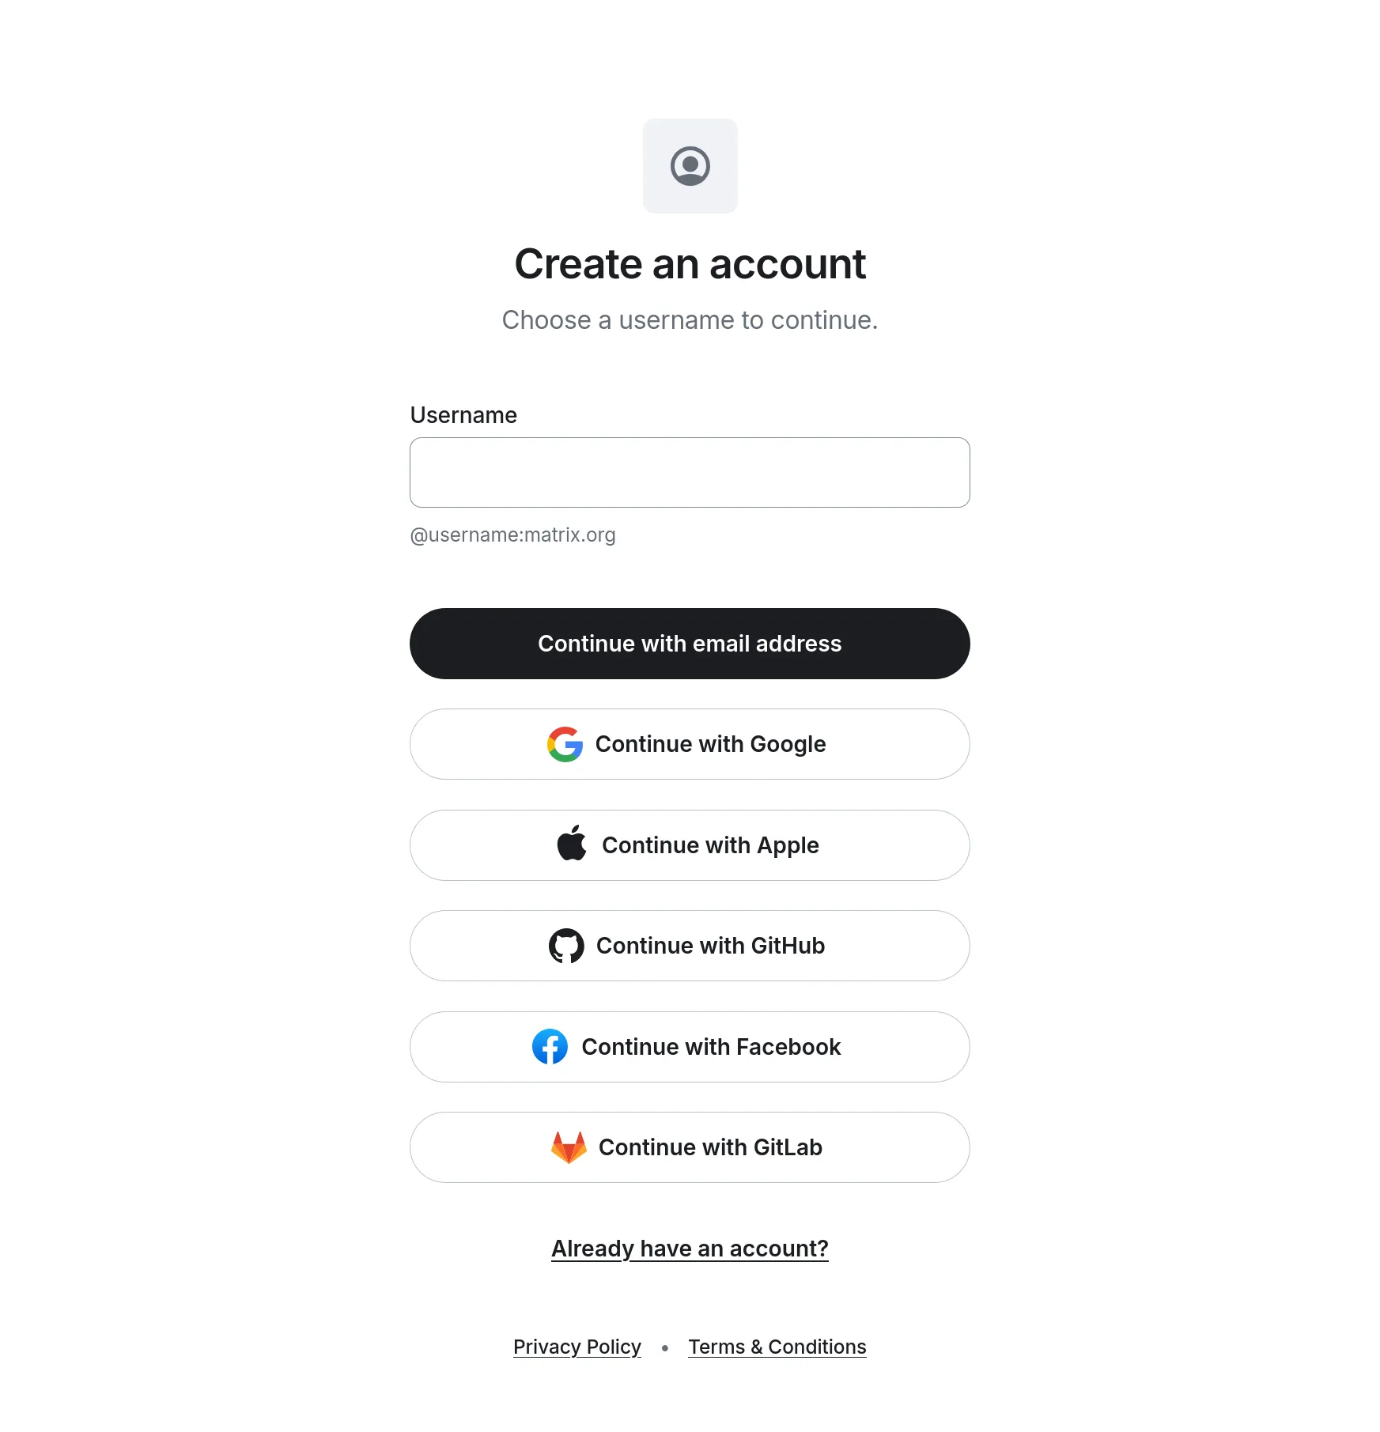
Task: Pick Continue with Facebook
Action: coord(690,1047)
